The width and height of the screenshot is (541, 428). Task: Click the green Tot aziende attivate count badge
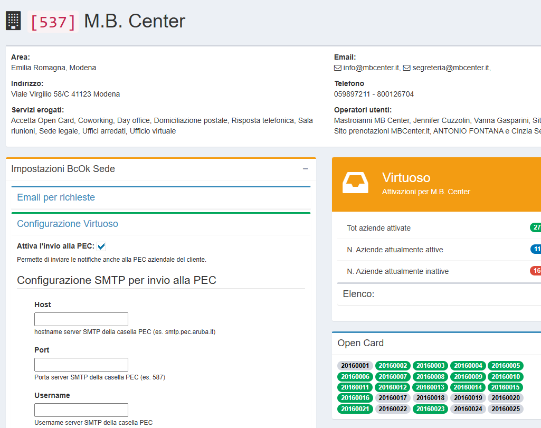pyautogui.click(x=536, y=227)
